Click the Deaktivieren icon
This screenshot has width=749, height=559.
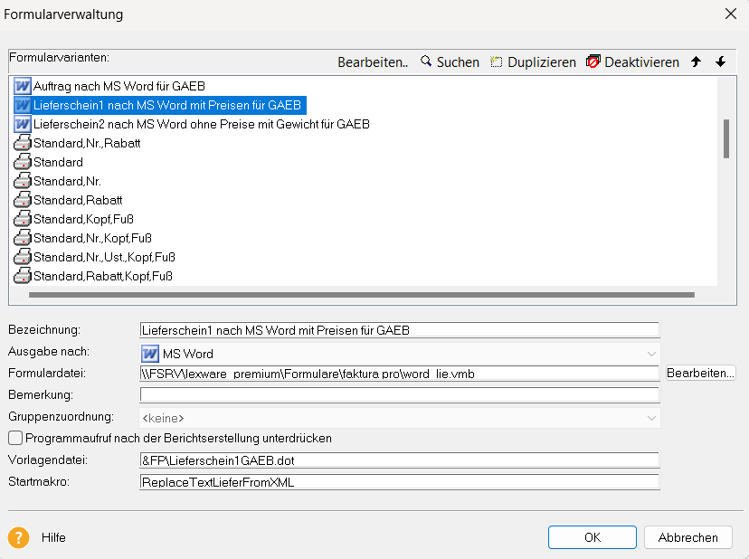[593, 62]
